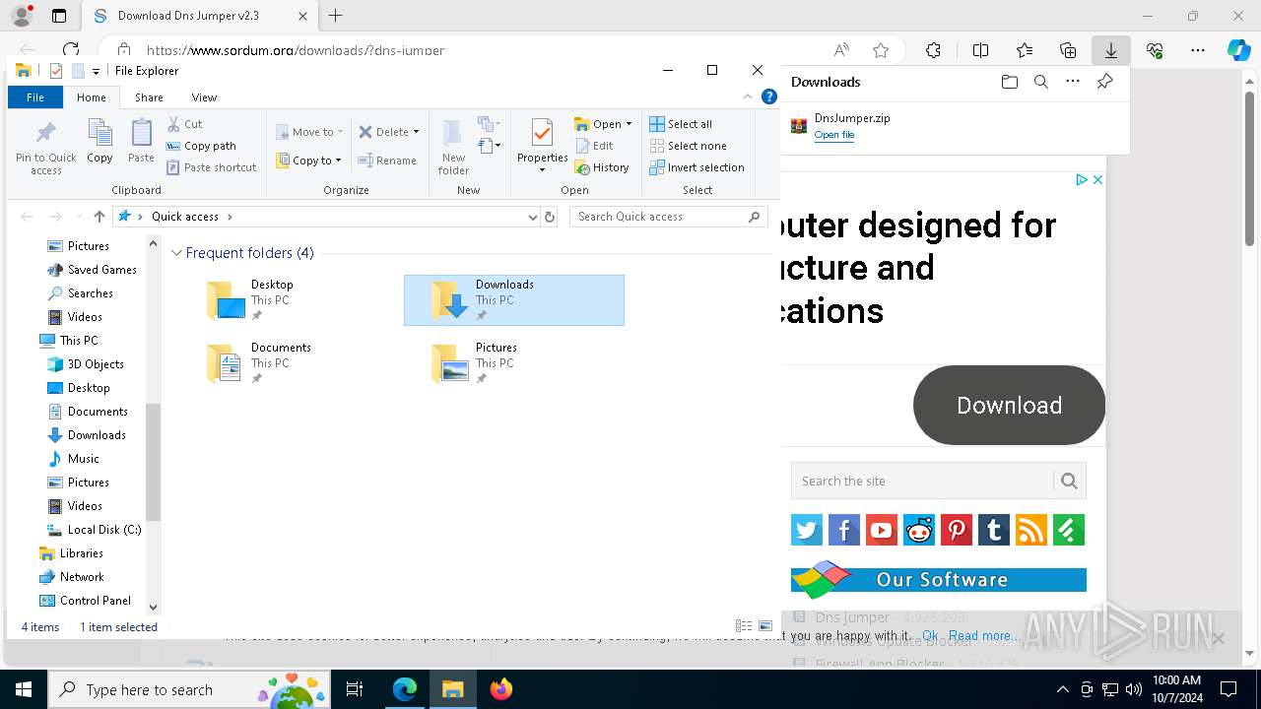The height and width of the screenshot is (709, 1261).
Task: Go up one folder level
Action: [x=99, y=217]
